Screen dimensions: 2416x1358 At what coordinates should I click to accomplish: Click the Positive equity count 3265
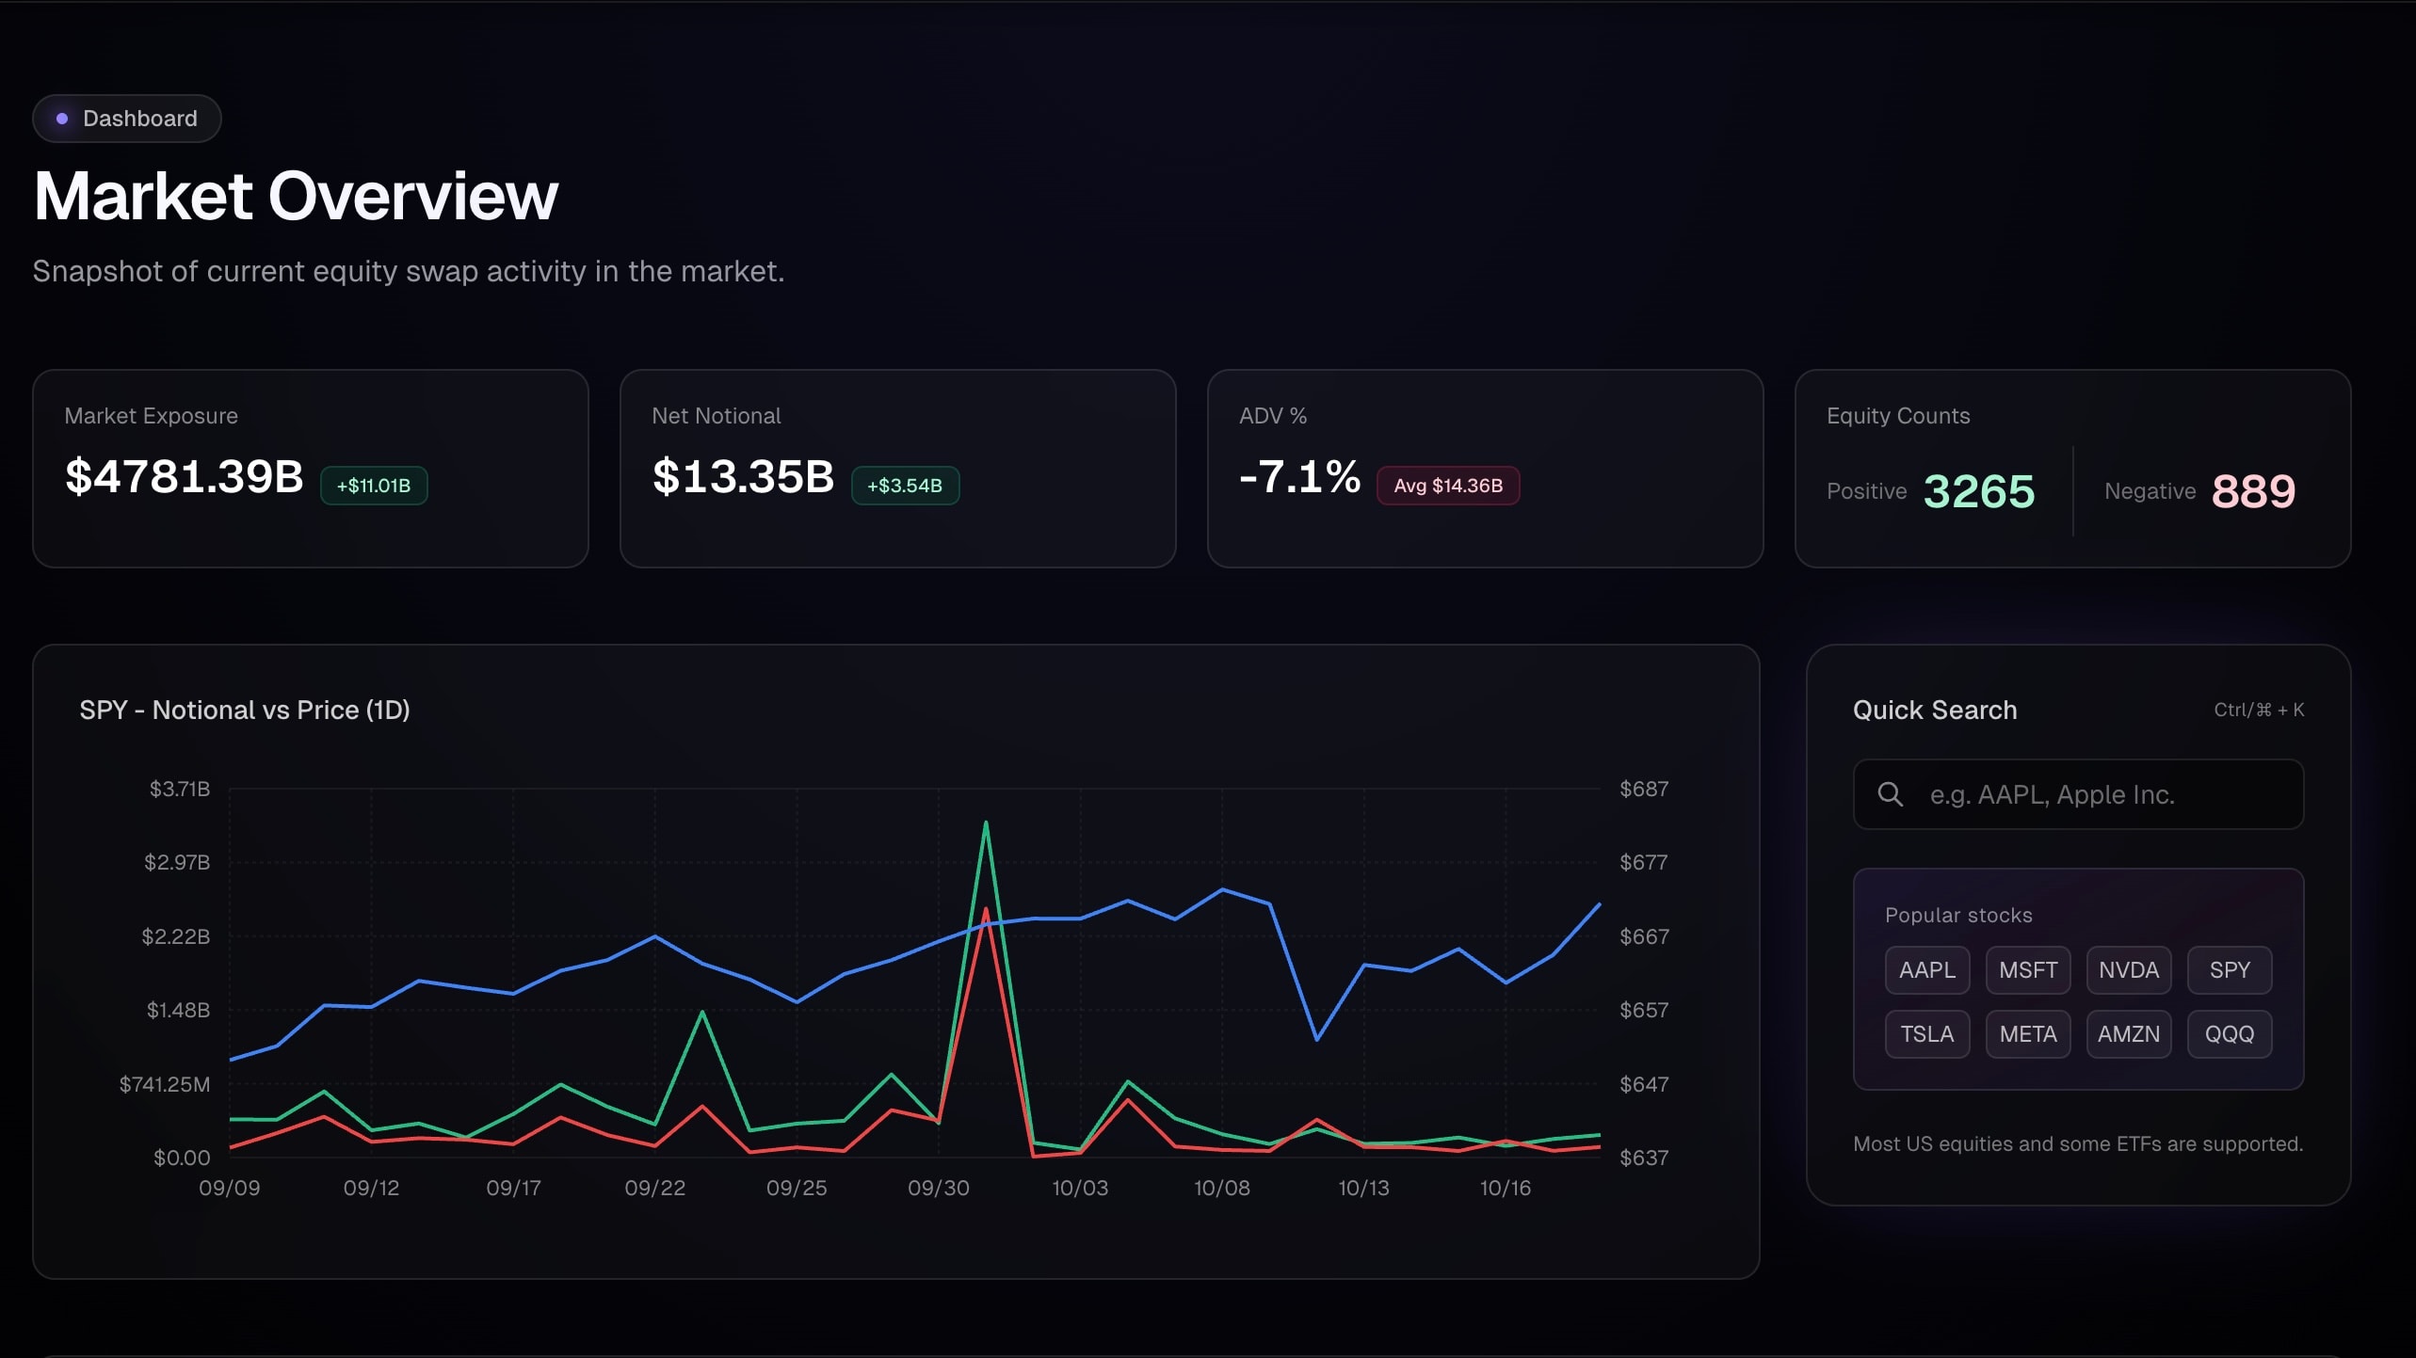(1977, 490)
